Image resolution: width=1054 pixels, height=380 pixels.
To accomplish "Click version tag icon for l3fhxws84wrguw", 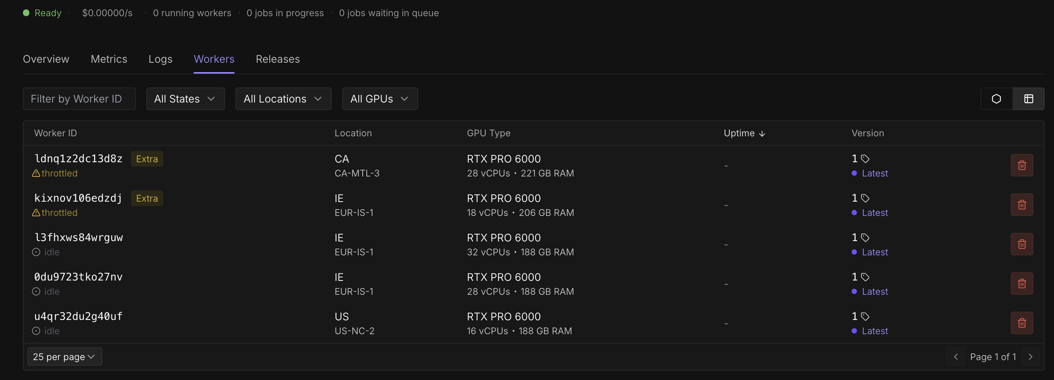I will (865, 238).
